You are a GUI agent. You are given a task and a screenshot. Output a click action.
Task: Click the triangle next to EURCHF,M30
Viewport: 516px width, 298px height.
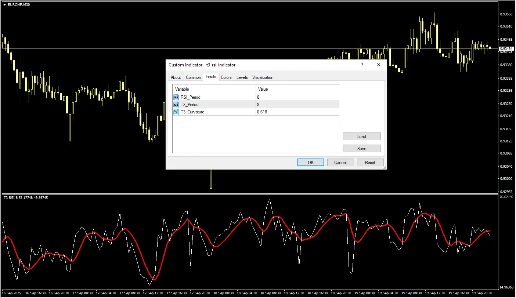4,4
